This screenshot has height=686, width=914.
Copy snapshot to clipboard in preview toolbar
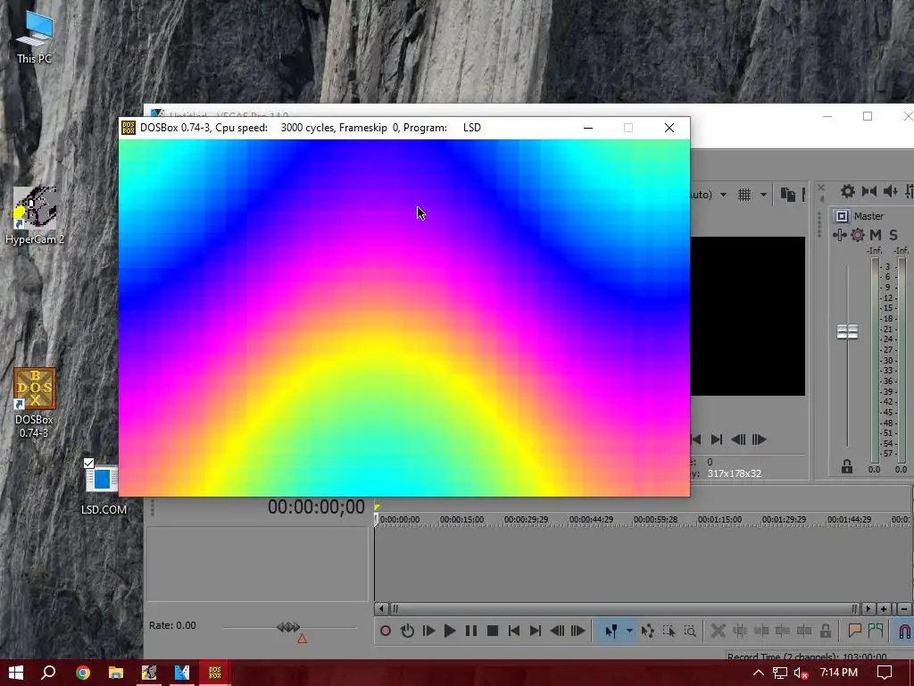pos(788,195)
